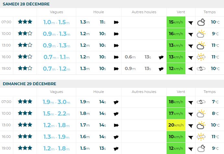Click Sunday 16:00 weather icon

click(201, 137)
